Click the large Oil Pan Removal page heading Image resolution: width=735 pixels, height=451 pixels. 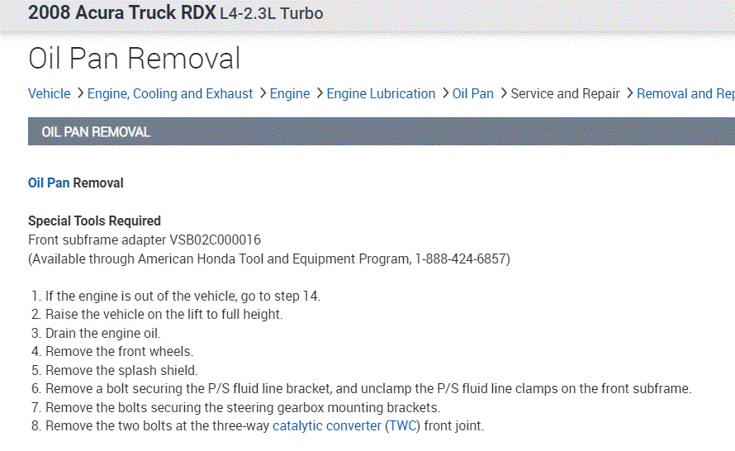(x=134, y=59)
